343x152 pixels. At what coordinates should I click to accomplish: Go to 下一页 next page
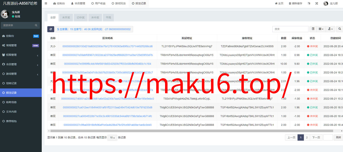316,138
